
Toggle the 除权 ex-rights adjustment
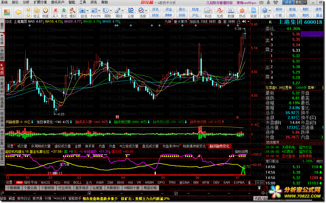click(213, 21)
